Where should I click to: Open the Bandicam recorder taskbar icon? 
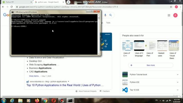(62, 100)
